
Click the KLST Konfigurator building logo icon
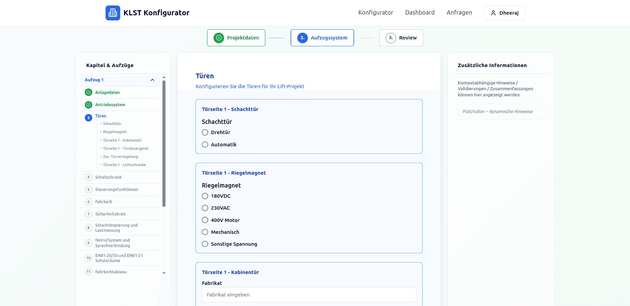tap(113, 13)
